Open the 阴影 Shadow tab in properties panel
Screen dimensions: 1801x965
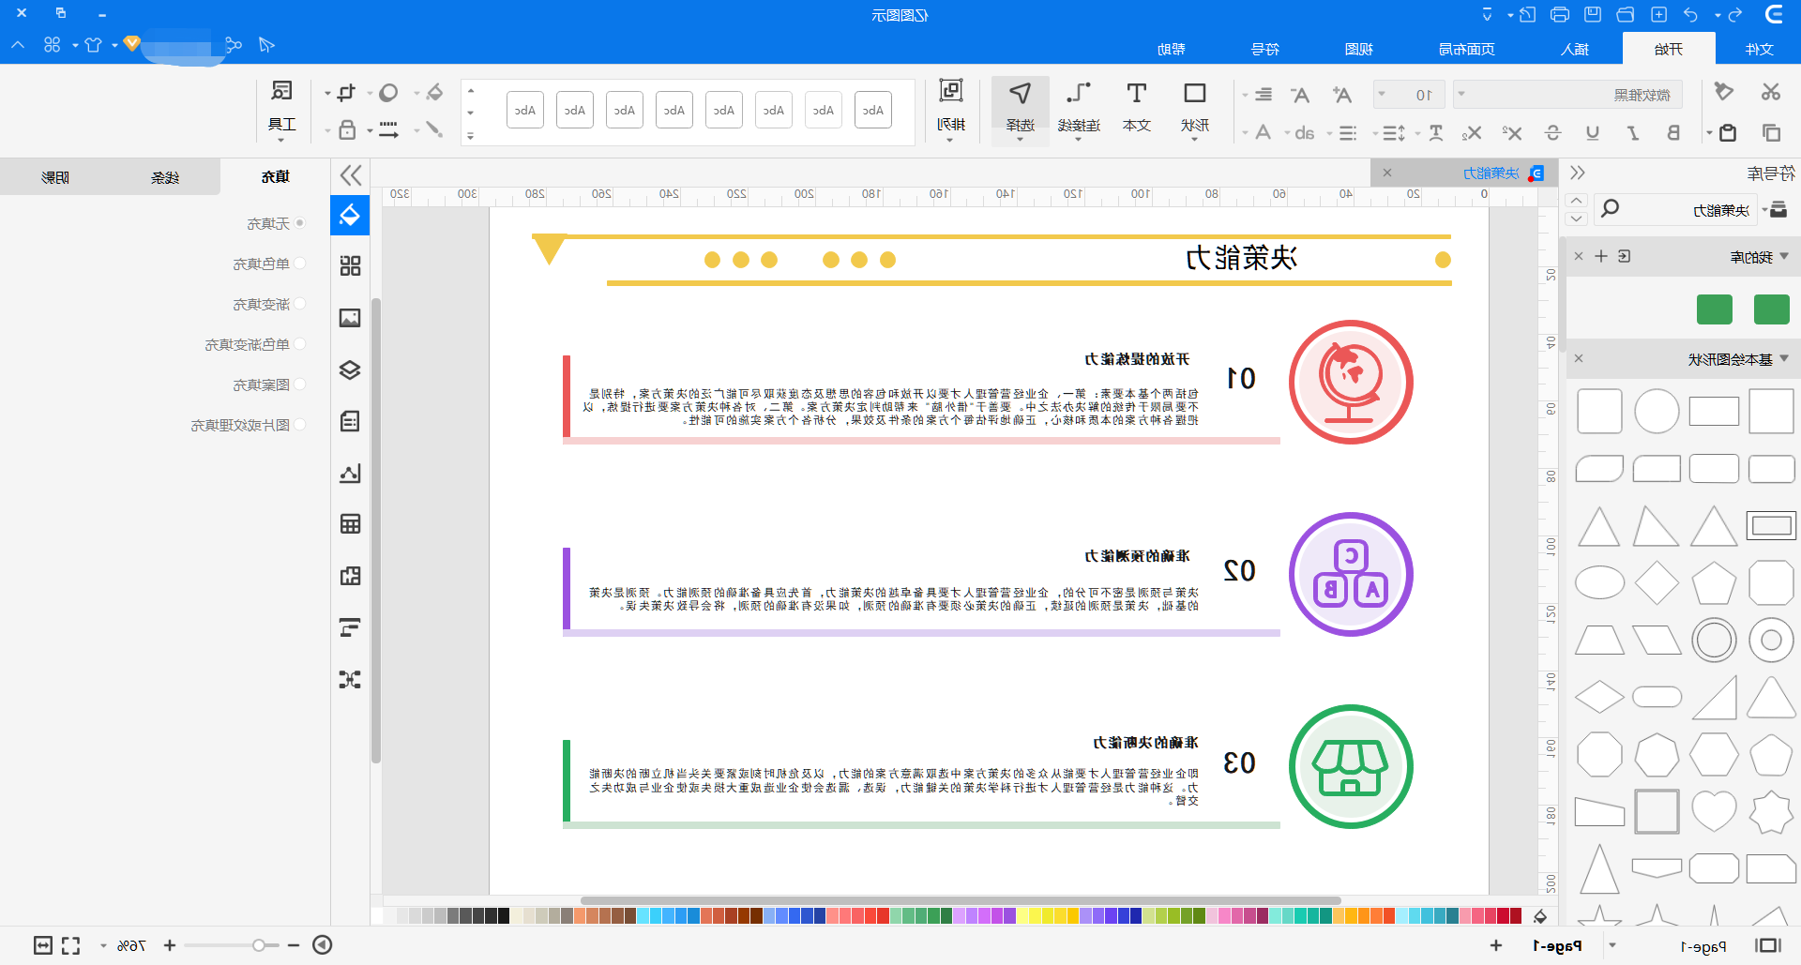point(55,177)
